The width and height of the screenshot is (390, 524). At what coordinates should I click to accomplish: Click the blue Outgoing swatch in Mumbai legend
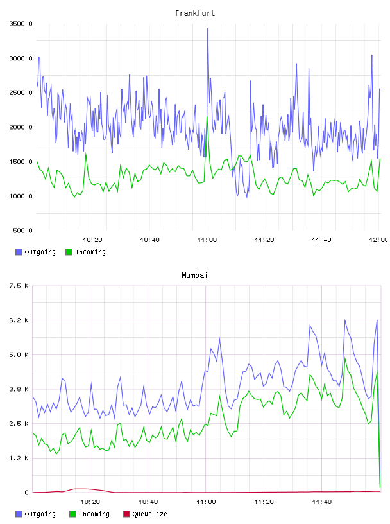click(x=19, y=514)
